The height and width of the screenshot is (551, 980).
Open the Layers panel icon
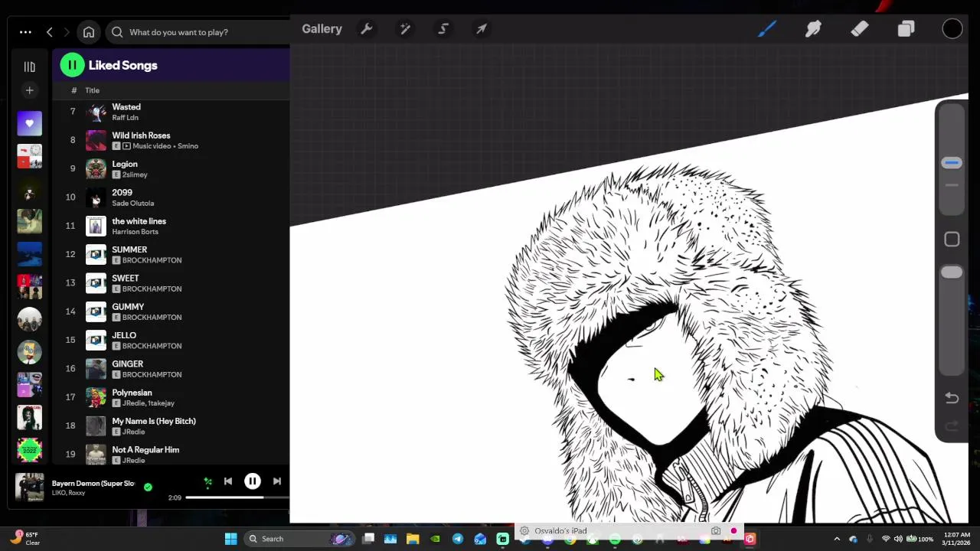coord(906,29)
